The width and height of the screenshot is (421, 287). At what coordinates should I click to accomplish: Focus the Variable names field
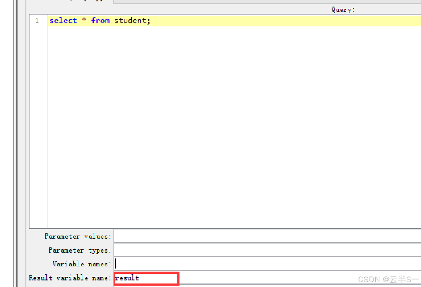point(267,264)
